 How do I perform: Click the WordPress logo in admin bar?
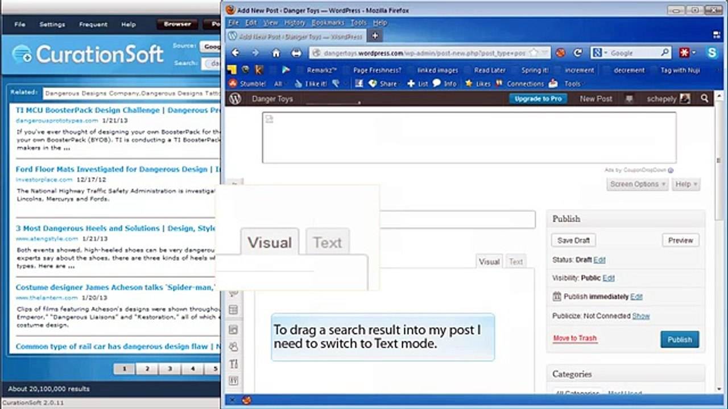(x=235, y=99)
